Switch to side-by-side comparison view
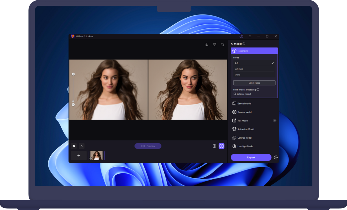The height and width of the screenshot is (210, 347). coord(222,146)
